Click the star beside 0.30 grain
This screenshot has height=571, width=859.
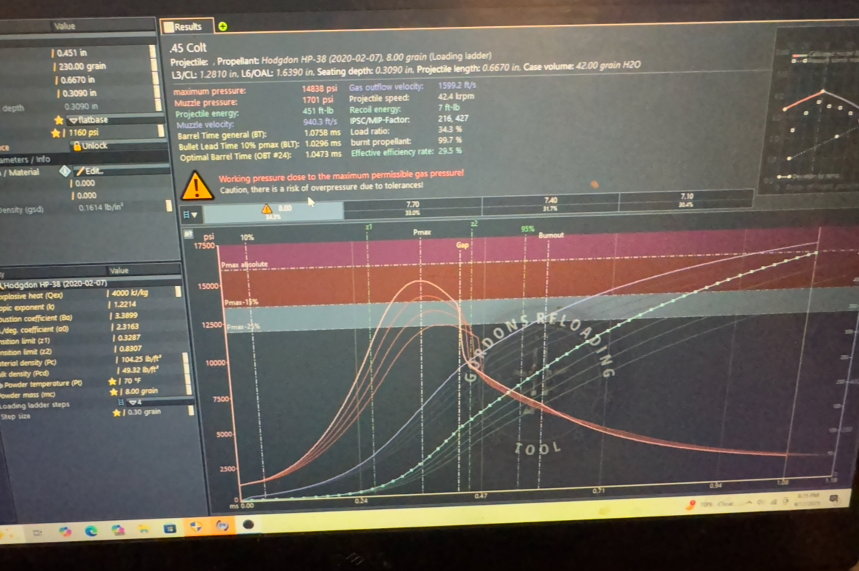click(117, 413)
